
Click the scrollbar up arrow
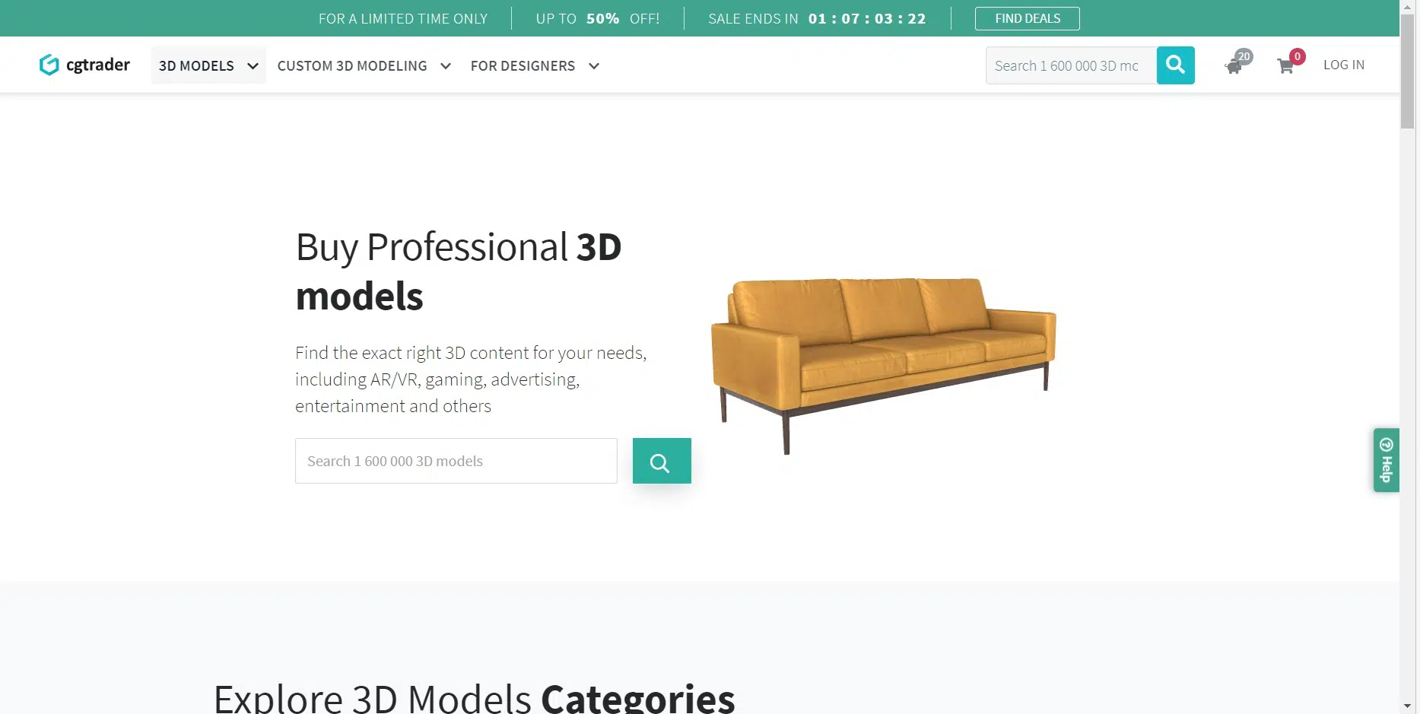pos(1408,7)
